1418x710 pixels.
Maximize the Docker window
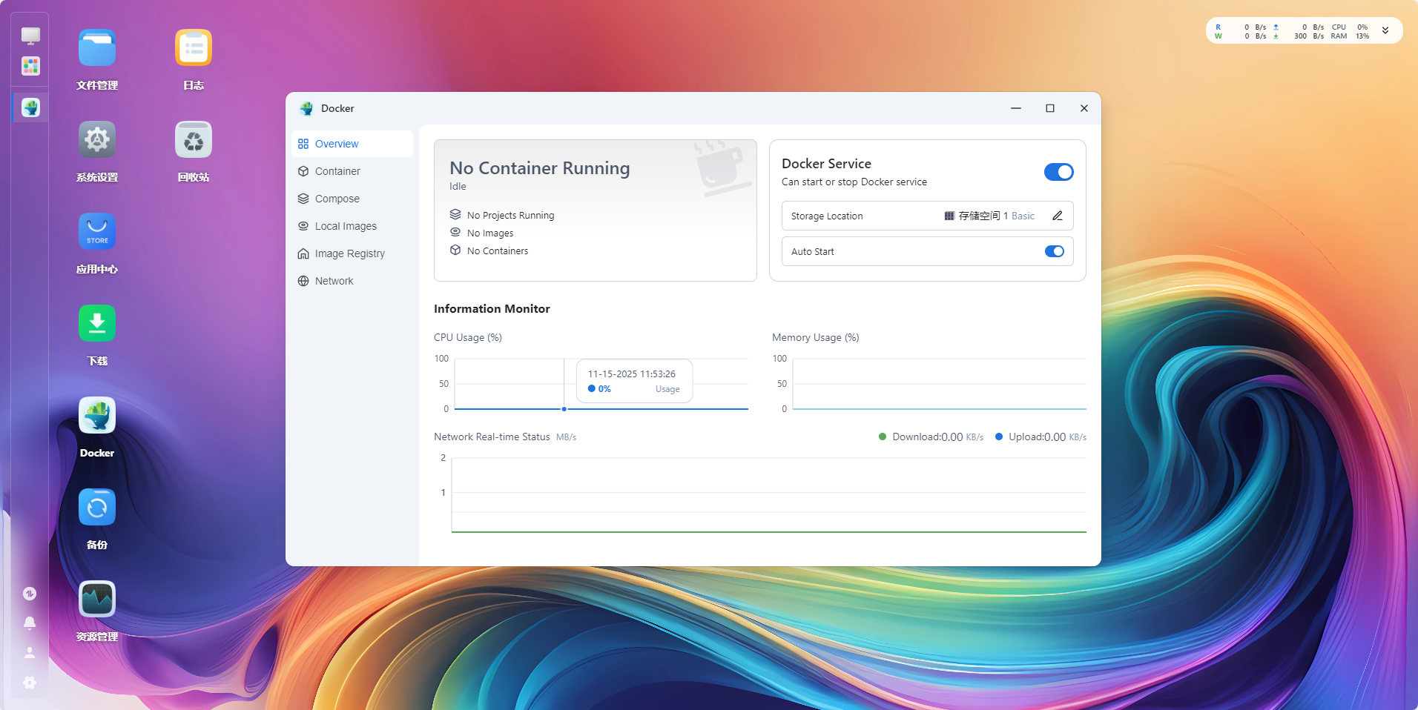1050,108
